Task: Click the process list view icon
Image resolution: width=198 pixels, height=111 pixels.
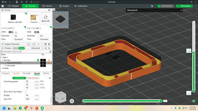Action: click(x=46, y=48)
